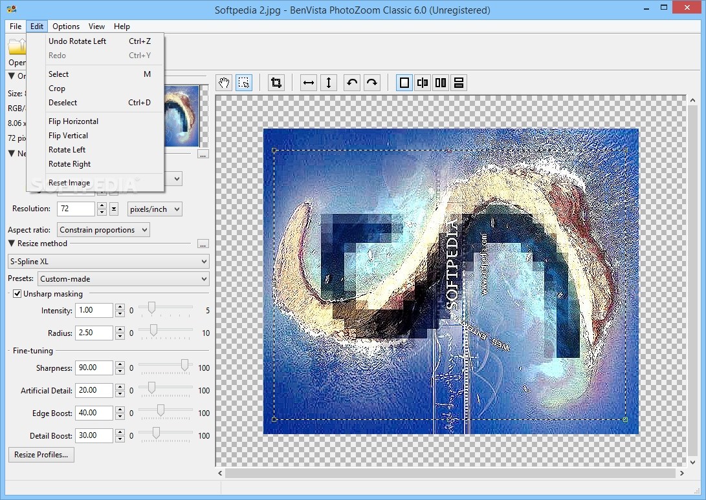This screenshot has height=500, width=706.
Task: Choose the crop tool icon
Action: [276, 83]
